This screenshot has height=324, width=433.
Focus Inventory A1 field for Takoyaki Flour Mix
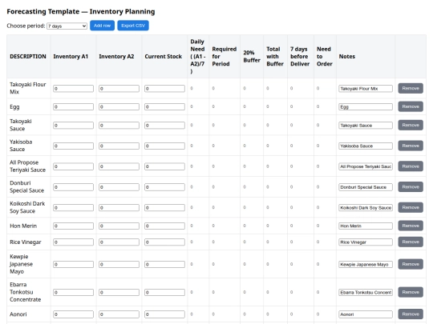pyautogui.click(x=73, y=89)
